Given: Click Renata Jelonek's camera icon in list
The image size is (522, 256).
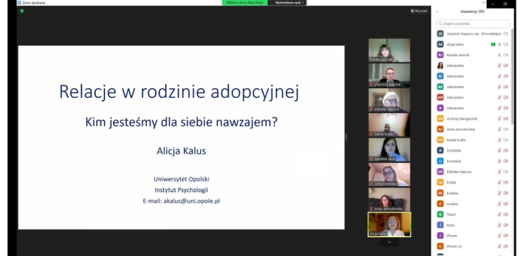Looking at the screenshot, I should [x=506, y=55].
